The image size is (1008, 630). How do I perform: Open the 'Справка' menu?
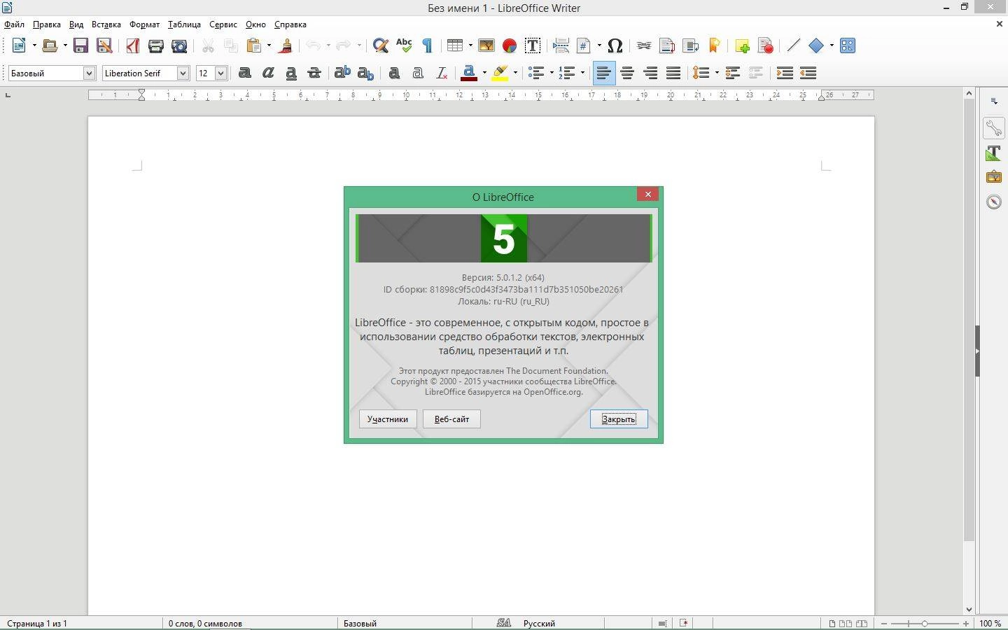pos(290,24)
